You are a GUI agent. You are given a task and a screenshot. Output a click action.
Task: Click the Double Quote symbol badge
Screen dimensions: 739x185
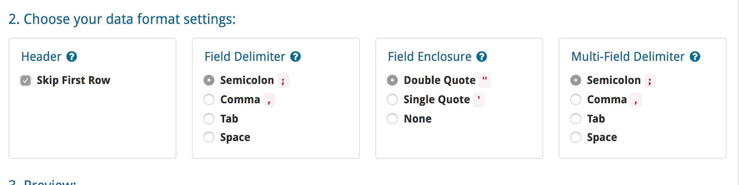(x=485, y=80)
